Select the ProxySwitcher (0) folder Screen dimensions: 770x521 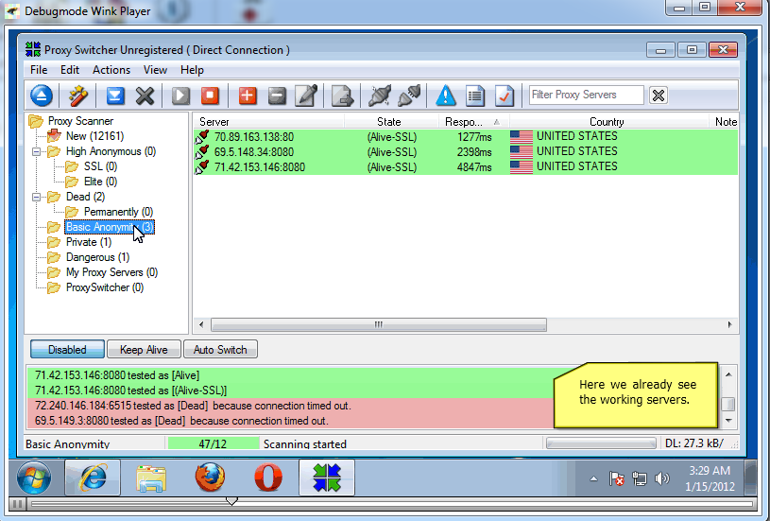tap(105, 288)
